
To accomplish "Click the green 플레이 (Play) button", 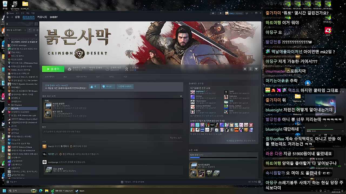I will (x=53, y=69).
